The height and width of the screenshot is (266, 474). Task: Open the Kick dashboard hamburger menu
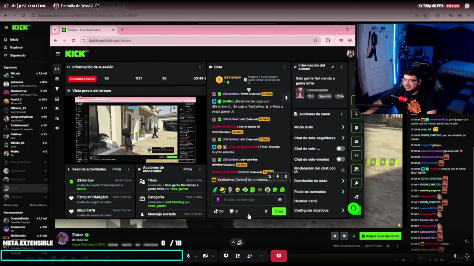tap(58, 54)
